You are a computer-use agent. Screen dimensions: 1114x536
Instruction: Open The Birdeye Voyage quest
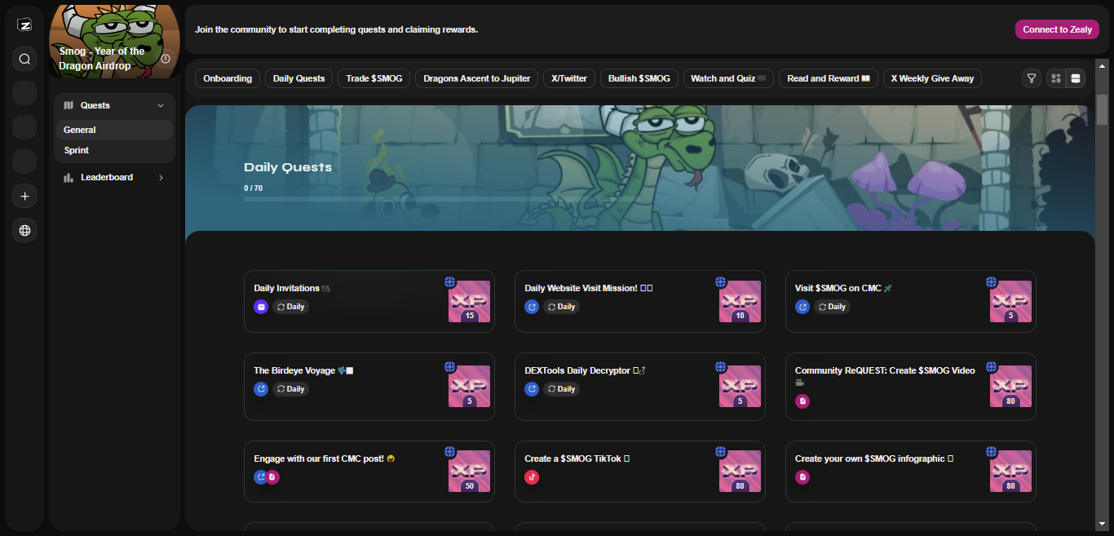[369, 387]
